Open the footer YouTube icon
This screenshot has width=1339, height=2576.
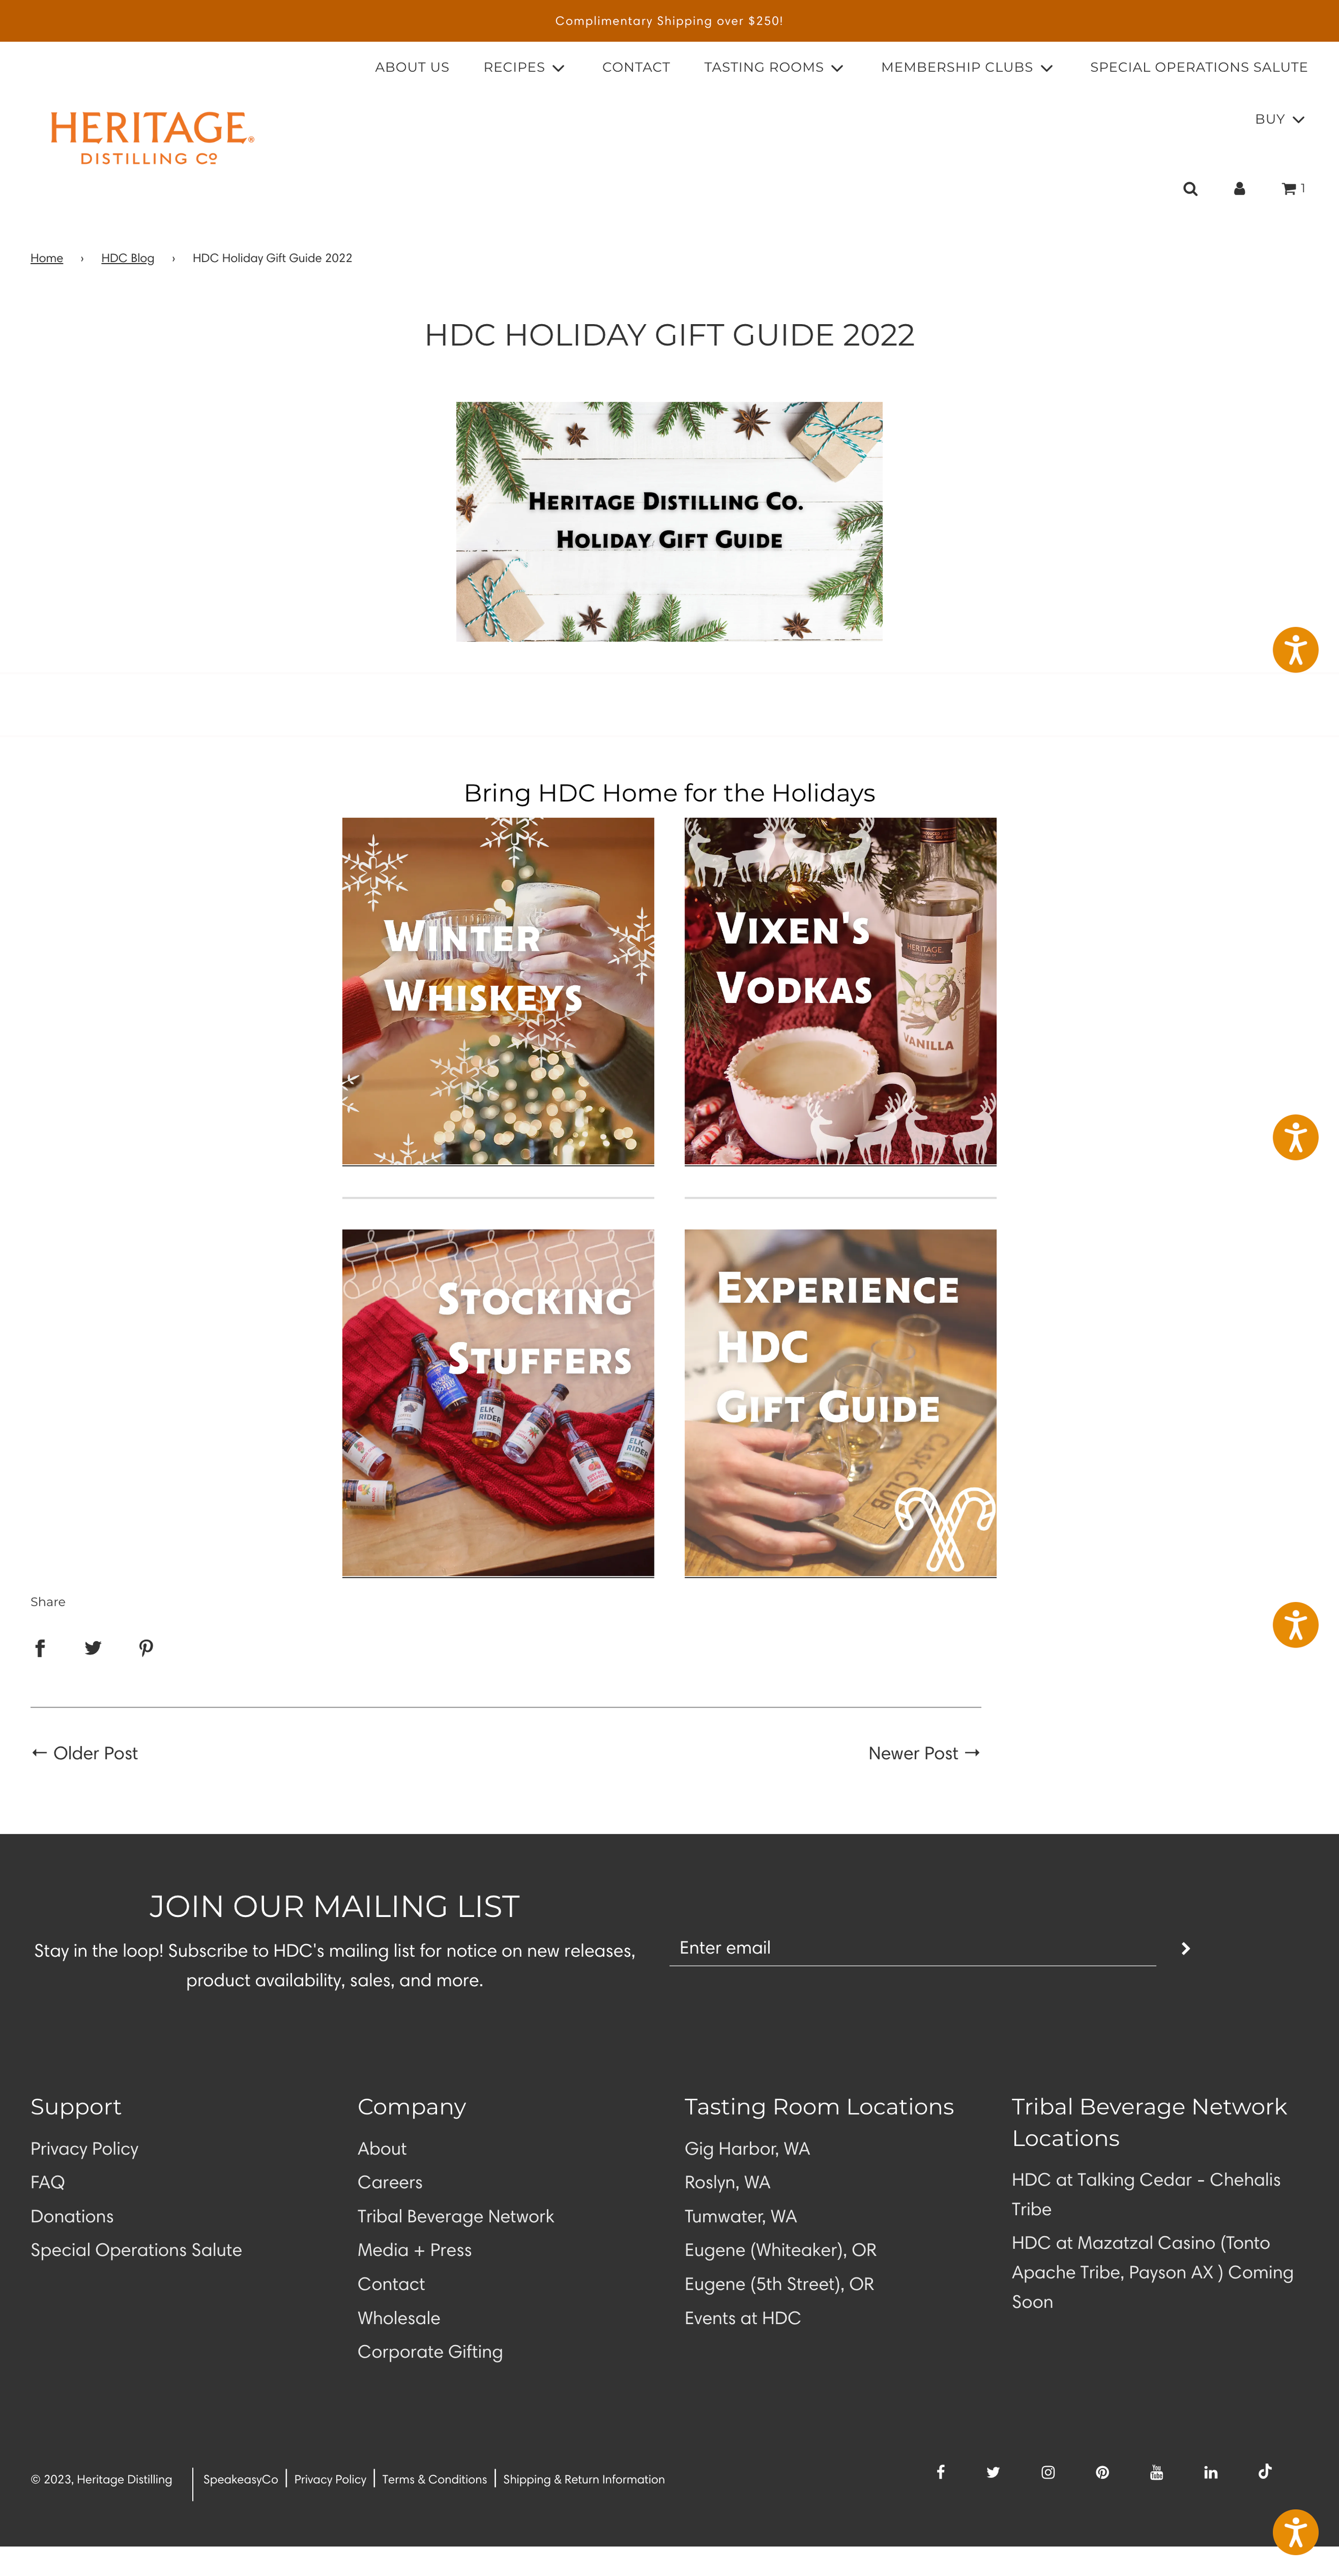(1156, 2472)
